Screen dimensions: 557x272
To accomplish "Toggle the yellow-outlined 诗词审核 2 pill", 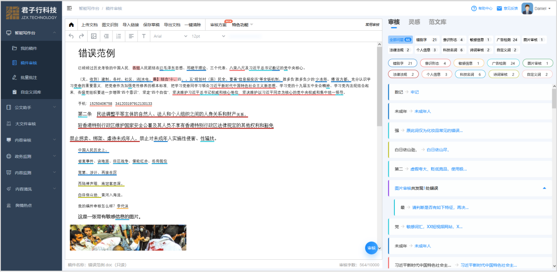I will (x=504, y=75).
